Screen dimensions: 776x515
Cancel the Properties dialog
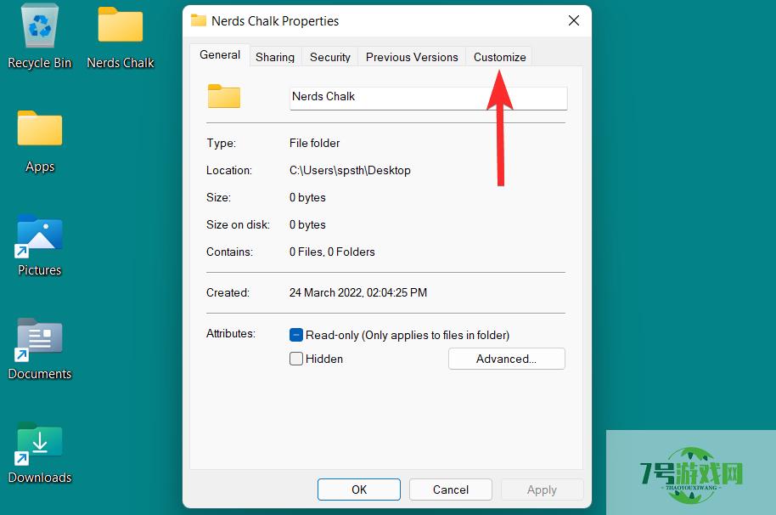(x=450, y=490)
